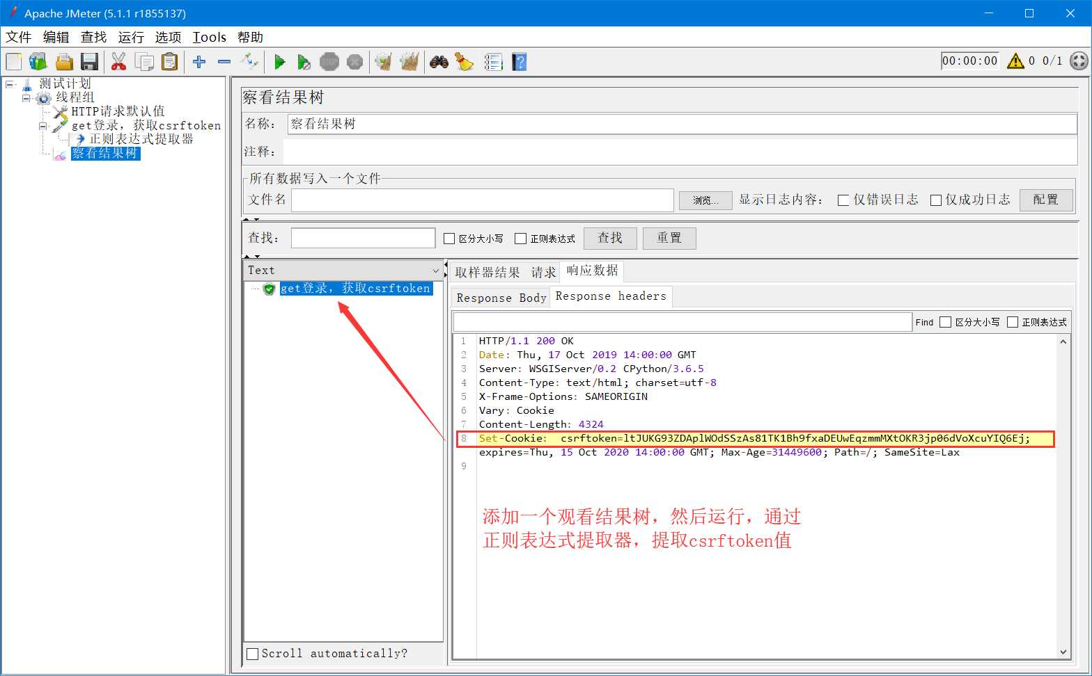Click the Paste clipboard icon
Image resolution: width=1092 pixels, height=676 pixels.
point(169,62)
